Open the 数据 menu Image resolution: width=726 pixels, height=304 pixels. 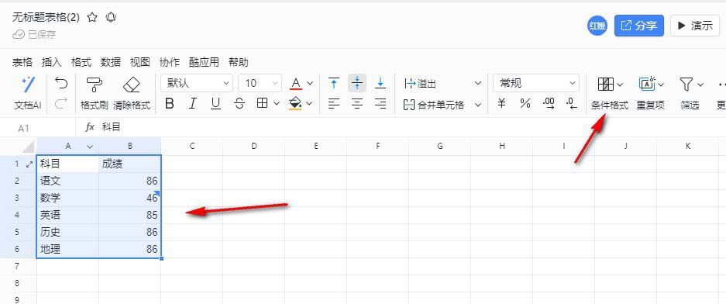(111, 62)
